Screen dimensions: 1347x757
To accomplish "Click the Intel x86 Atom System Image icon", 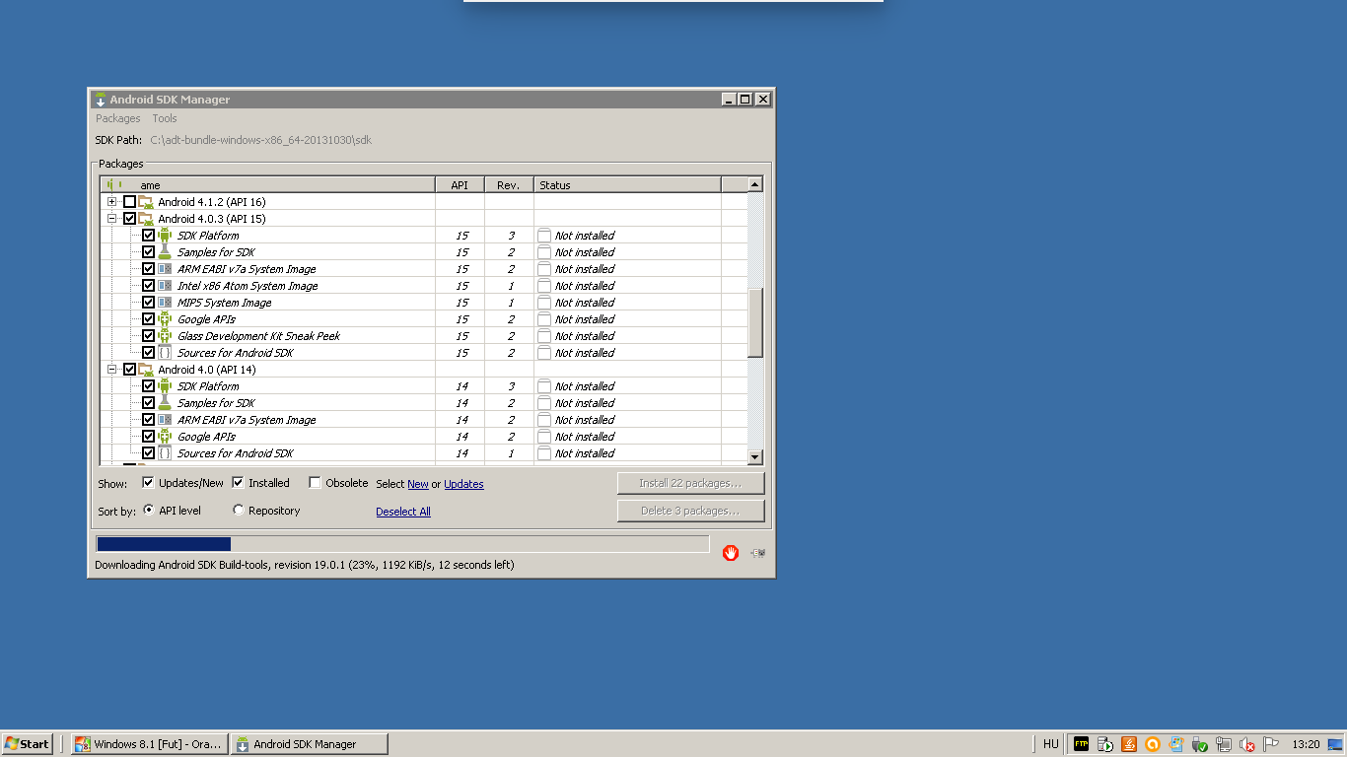I will pyautogui.click(x=165, y=286).
